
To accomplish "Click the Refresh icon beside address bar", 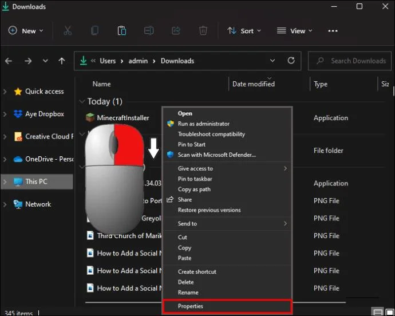I will (x=291, y=61).
